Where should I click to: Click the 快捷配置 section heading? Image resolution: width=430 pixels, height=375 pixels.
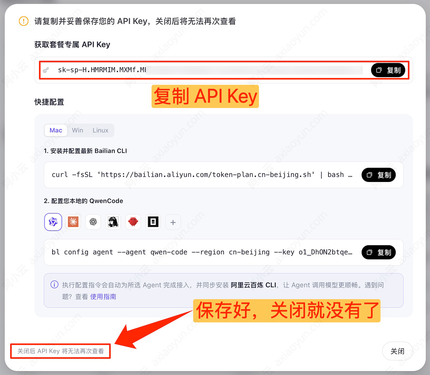(x=49, y=102)
